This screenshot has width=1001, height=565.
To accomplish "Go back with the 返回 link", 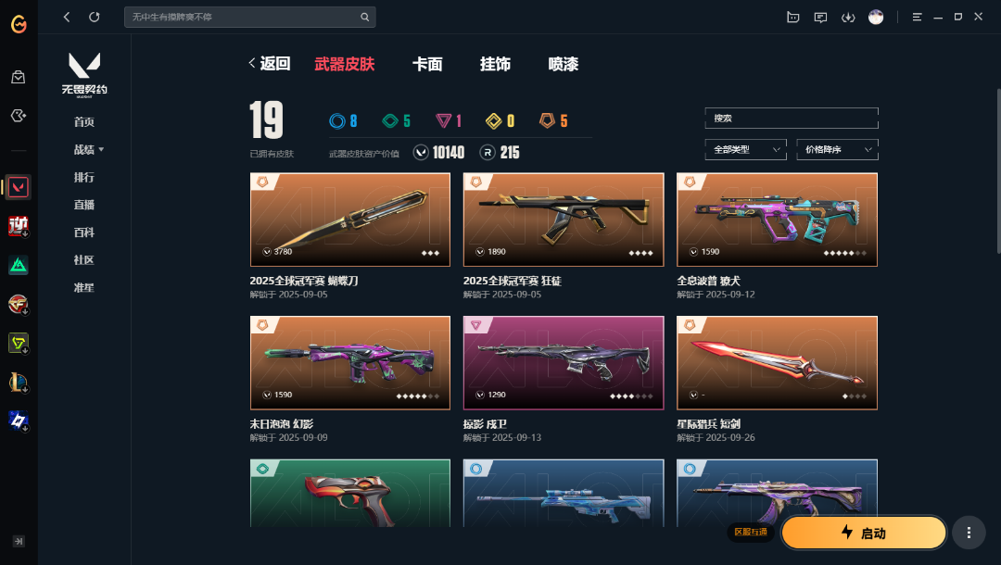I will (x=270, y=63).
